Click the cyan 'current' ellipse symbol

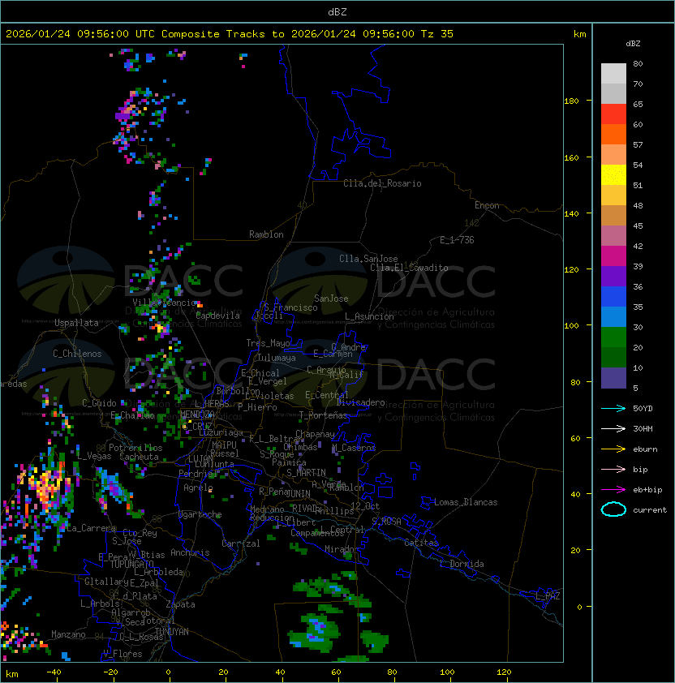pos(613,509)
